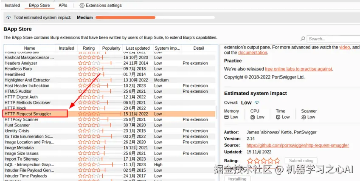Click the total system impact progress bar
The image size is (360, 181).
click(x=155, y=17)
